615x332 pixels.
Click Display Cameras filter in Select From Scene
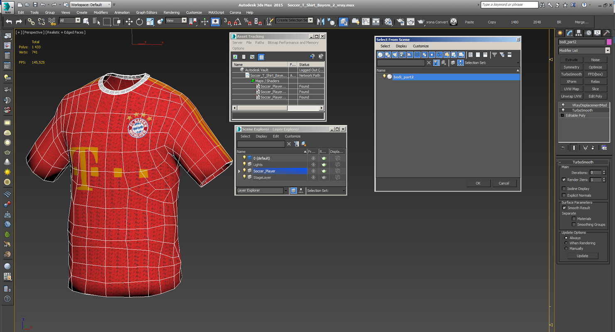(x=402, y=55)
